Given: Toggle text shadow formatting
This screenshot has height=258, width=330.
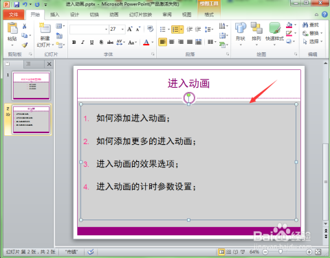Looking at the screenshot, I should 101,42.
